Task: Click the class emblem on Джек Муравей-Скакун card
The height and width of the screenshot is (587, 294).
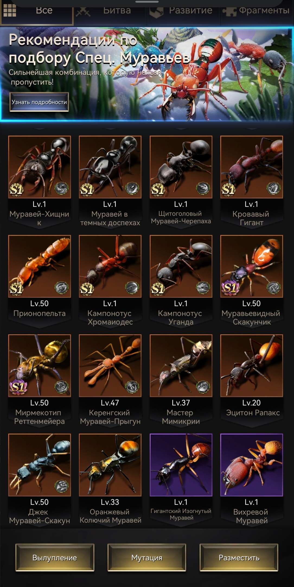Action: click(61, 486)
